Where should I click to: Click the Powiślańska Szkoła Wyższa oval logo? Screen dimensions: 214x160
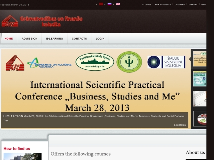95,62
